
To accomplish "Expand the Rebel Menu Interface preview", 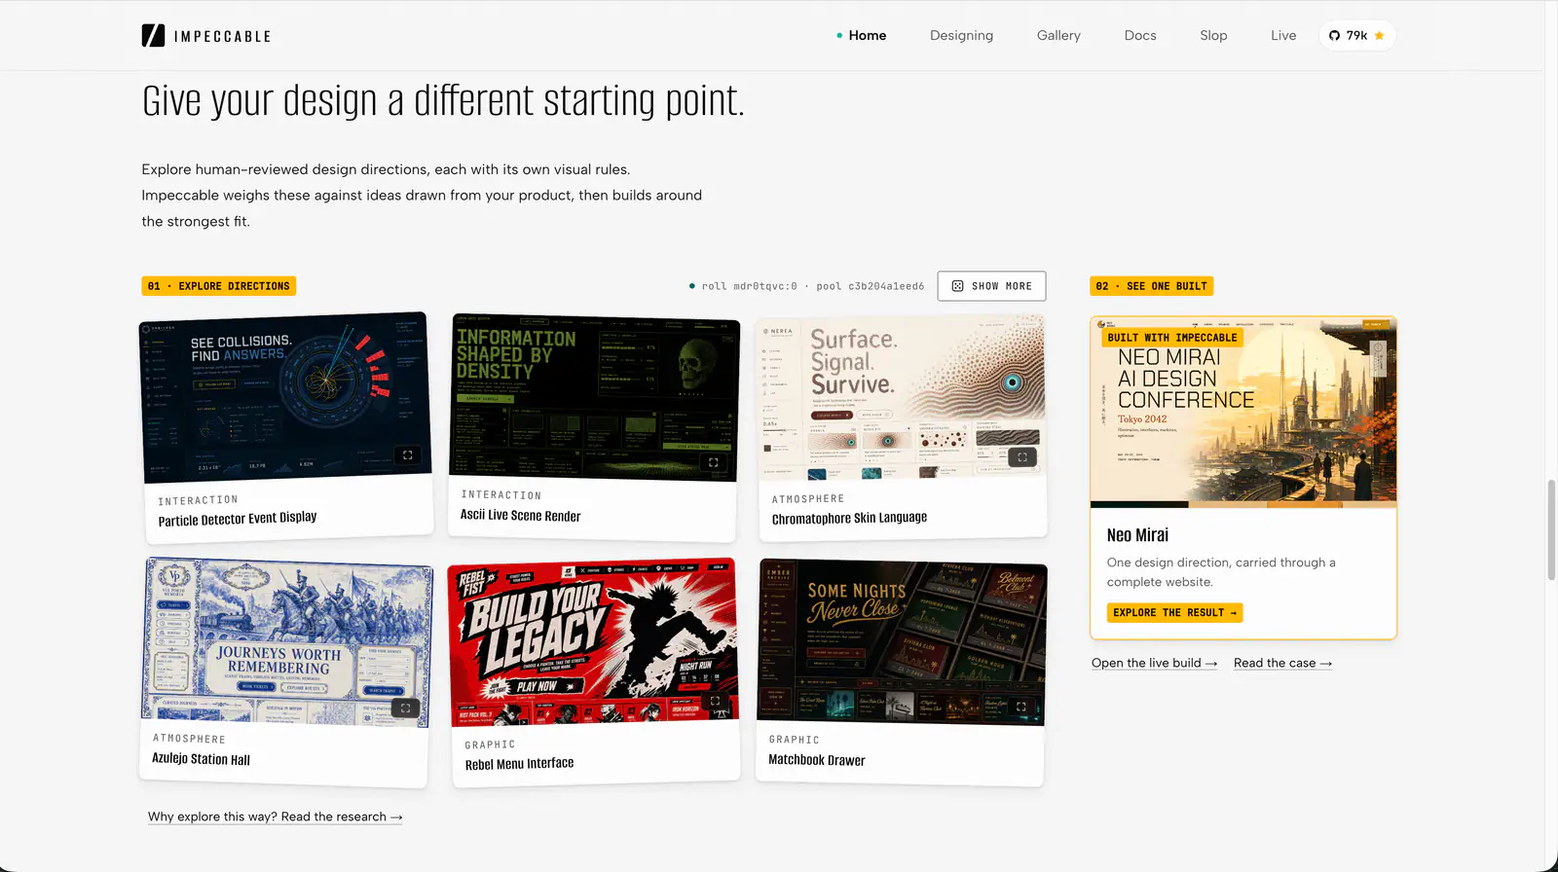I will tap(715, 701).
